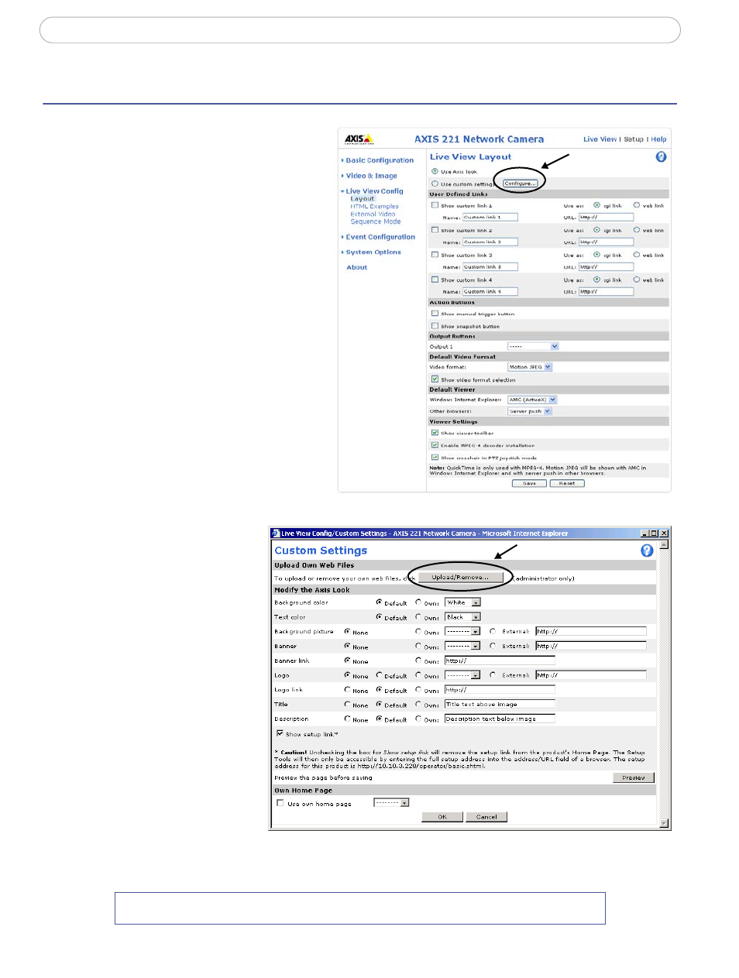Viewport: 739px width, 978px height.
Task: Enable Show custom link 3 checkbox
Action: 435,255
